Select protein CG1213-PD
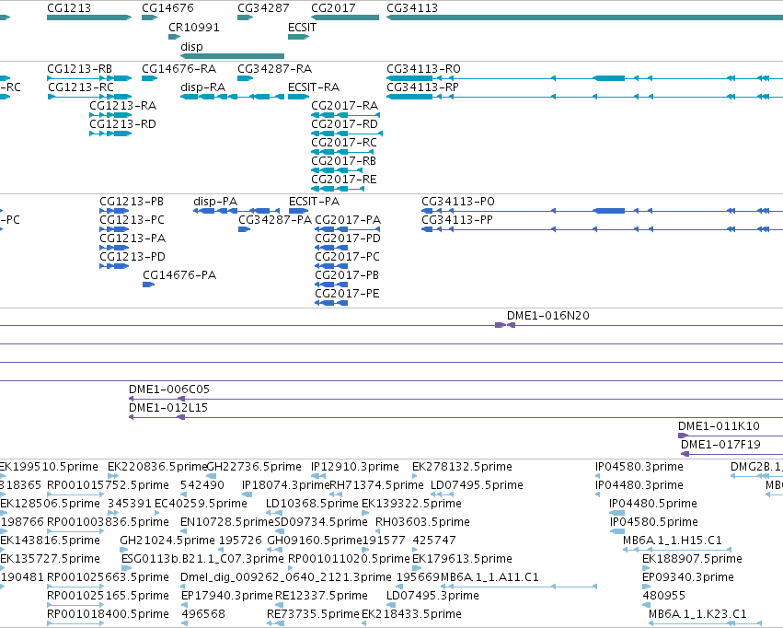The image size is (783, 628). click(114, 266)
